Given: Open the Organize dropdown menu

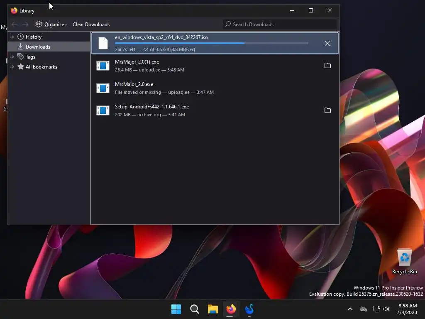Looking at the screenshot, I should point(51,25).
